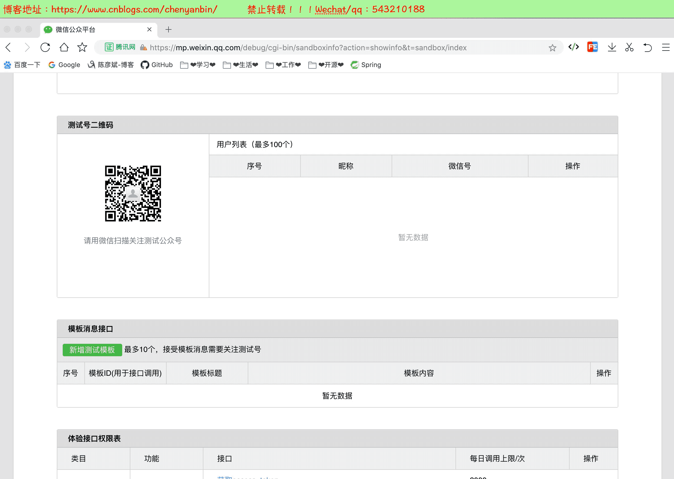
Task: Open the downloads icon in toolbar
Action: 612,48
